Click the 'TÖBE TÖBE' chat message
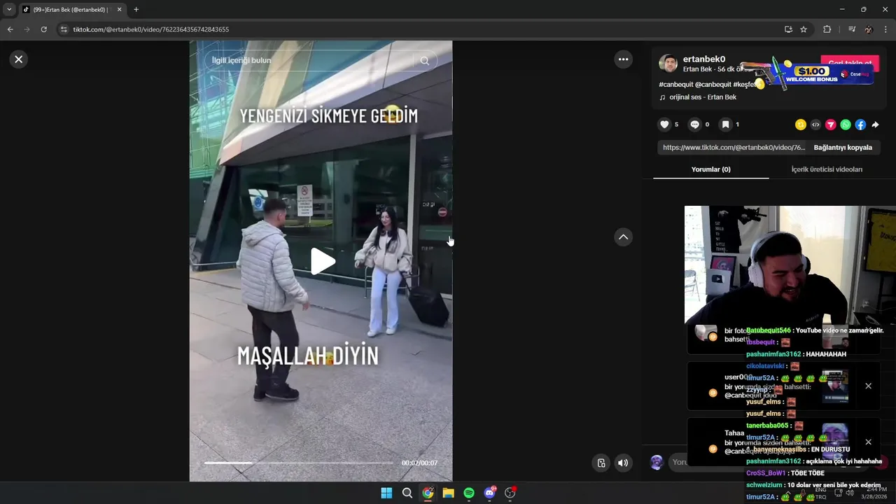This screenshot has height=504, width=896. point(808,473)
